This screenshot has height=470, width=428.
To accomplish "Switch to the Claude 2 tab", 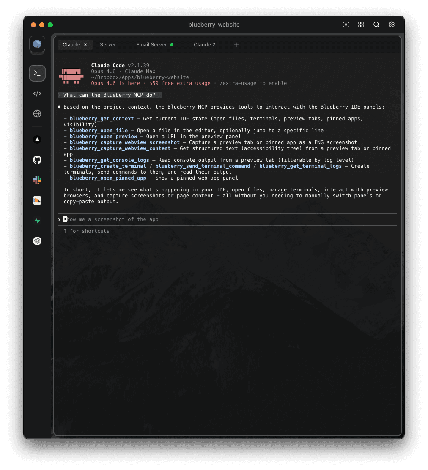I will [204, 45].
